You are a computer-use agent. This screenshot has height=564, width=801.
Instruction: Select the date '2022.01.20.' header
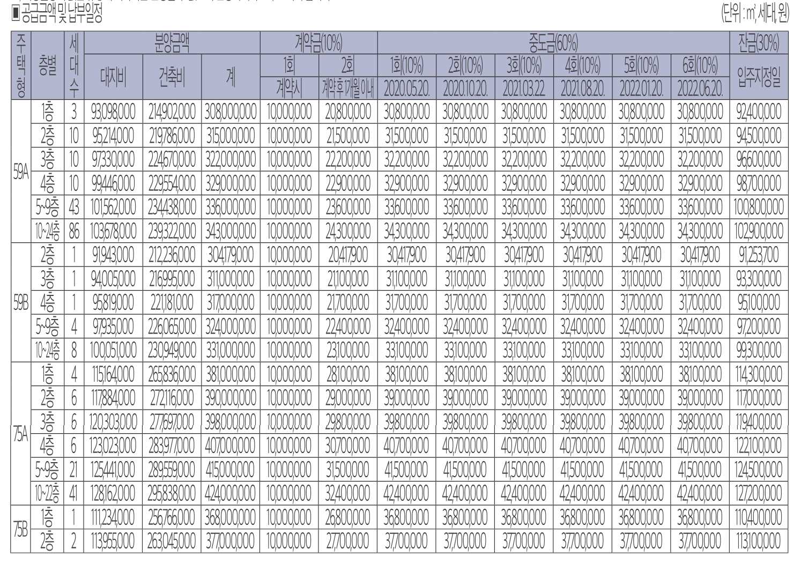pos(641,88)
